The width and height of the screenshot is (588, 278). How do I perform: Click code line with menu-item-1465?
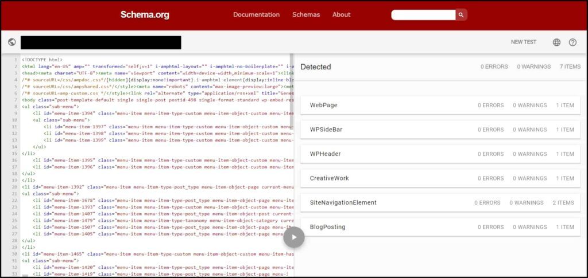click(157, 254)
